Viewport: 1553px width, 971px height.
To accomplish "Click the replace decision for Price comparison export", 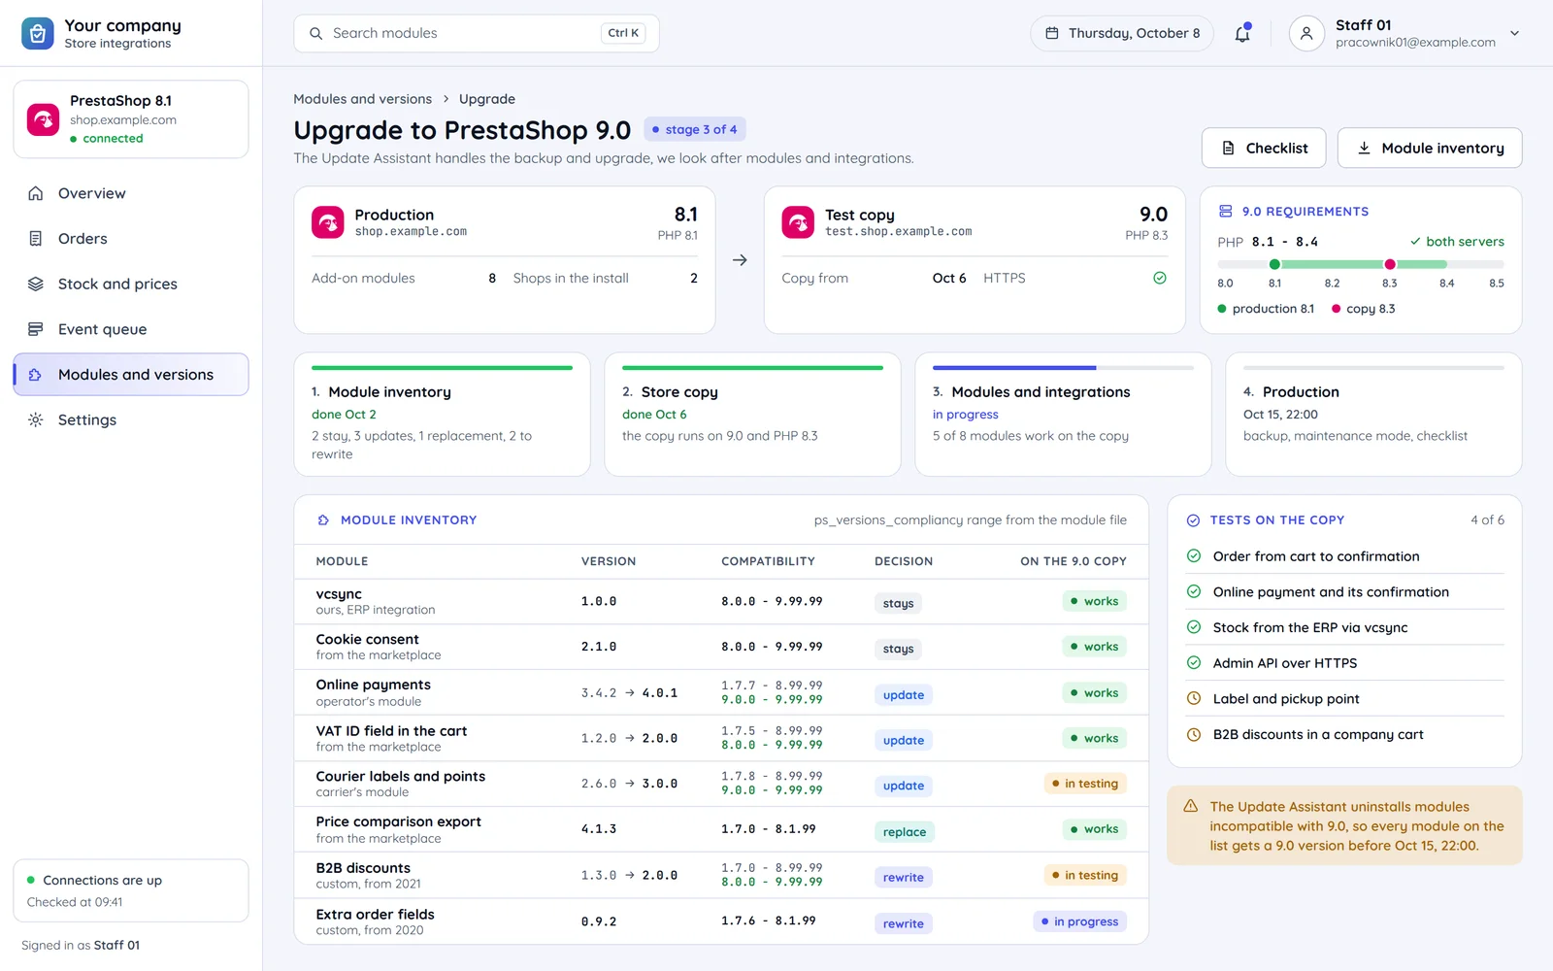I will point(905,832).
